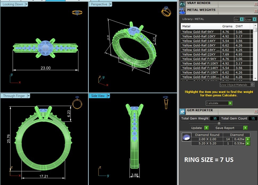The width and height of the screenshot is (258, 185).
Task: Open the Looking Down viewport dropdown
Action: tap(26, 4)
